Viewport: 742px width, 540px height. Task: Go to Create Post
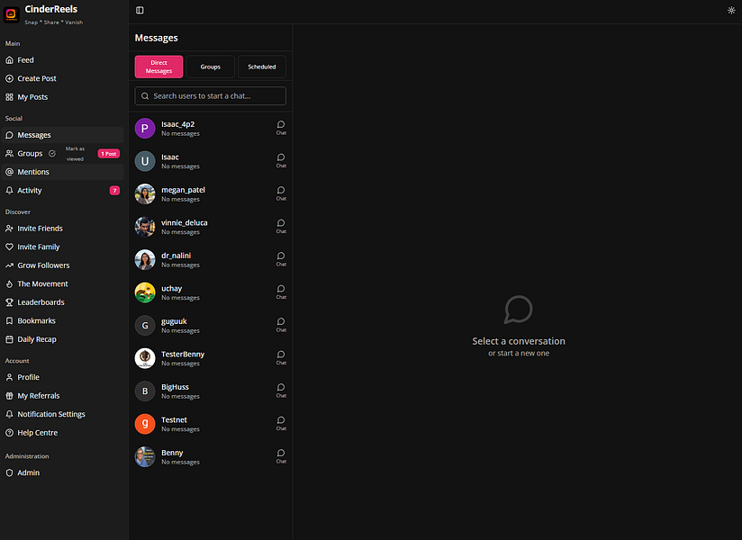pyautogui.click(x=62, y=78)
